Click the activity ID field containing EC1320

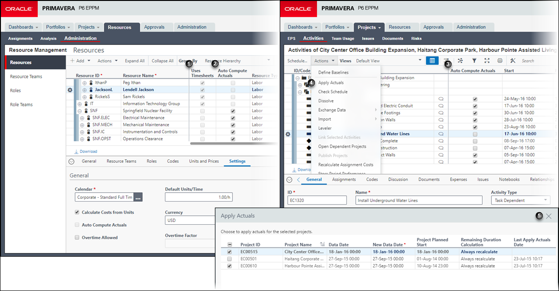[x=317, y=200]
